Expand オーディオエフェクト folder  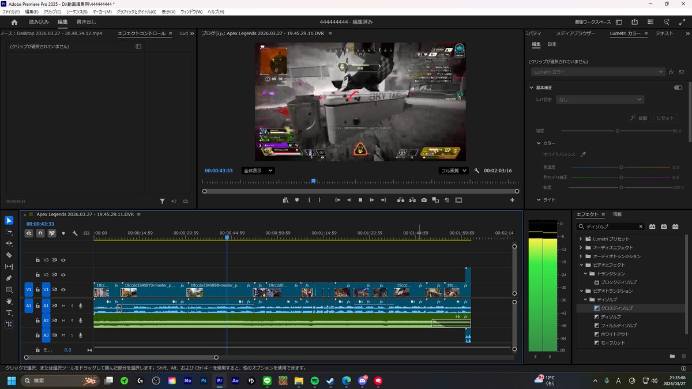click(581, 247)
